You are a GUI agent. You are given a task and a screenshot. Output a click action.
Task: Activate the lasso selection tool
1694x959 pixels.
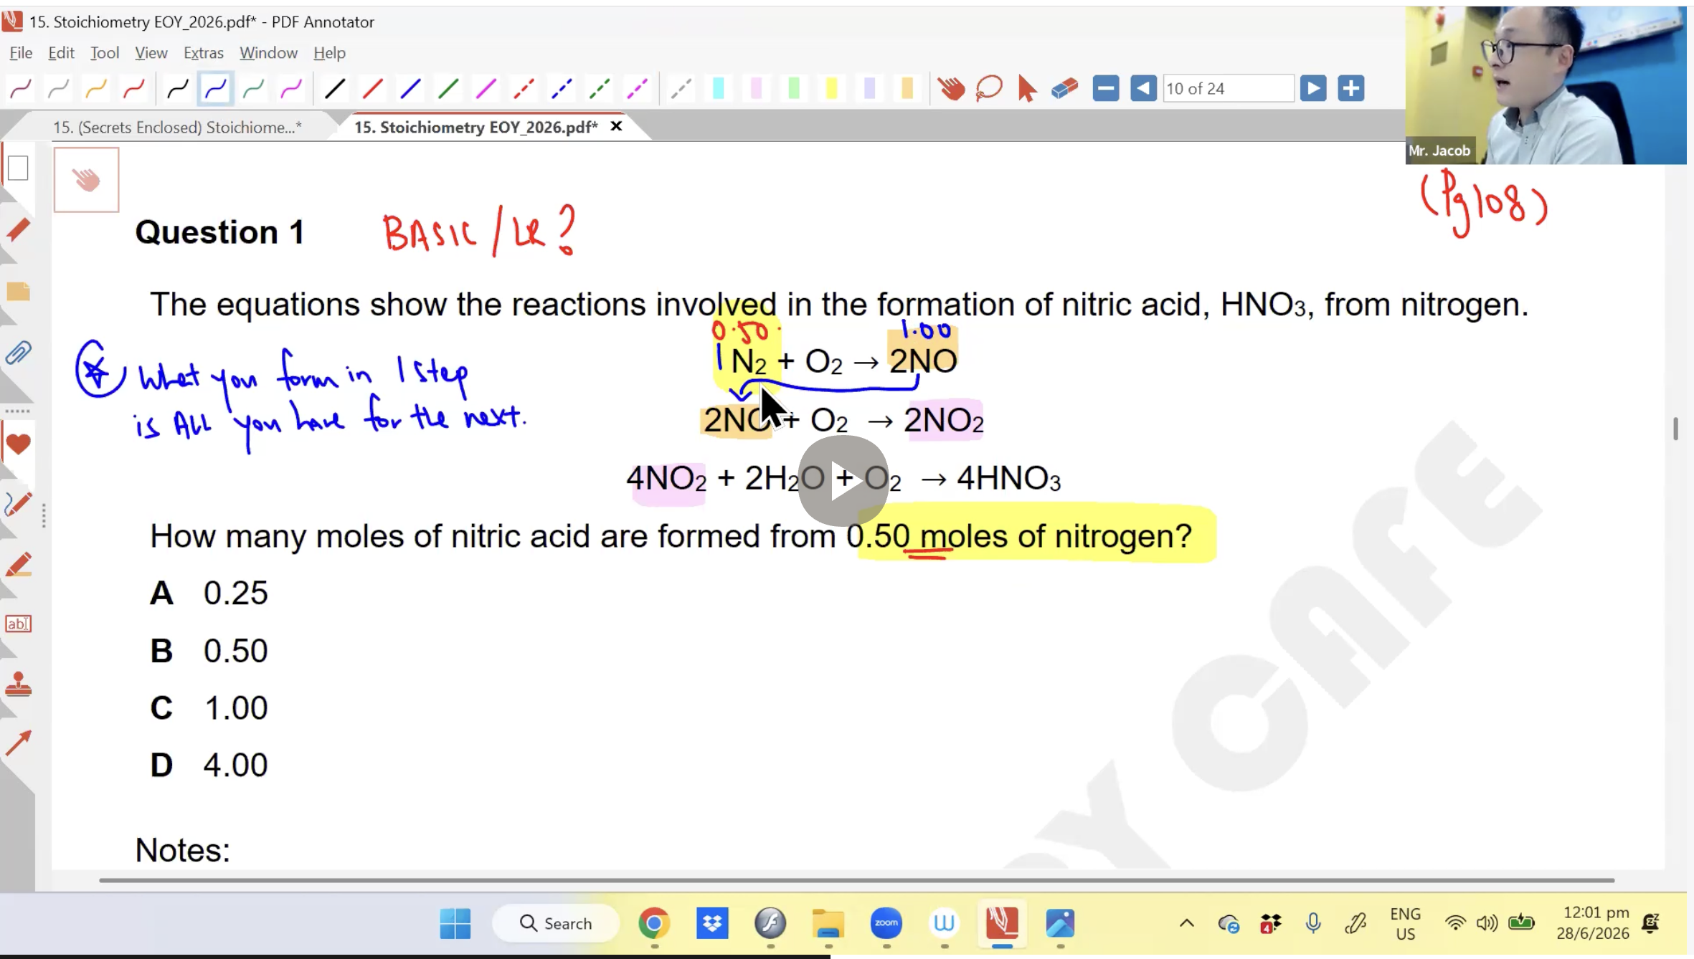click(x=989, y=89)
